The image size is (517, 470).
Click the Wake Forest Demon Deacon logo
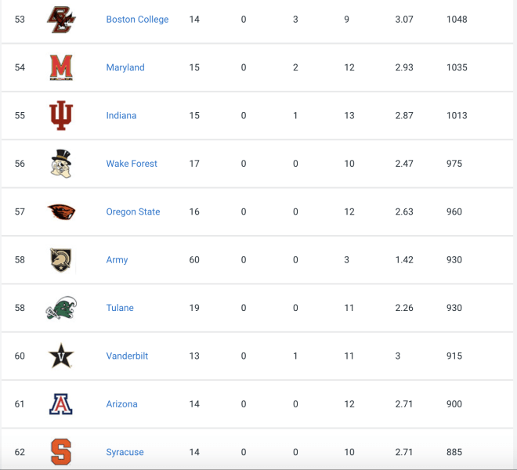61,164
